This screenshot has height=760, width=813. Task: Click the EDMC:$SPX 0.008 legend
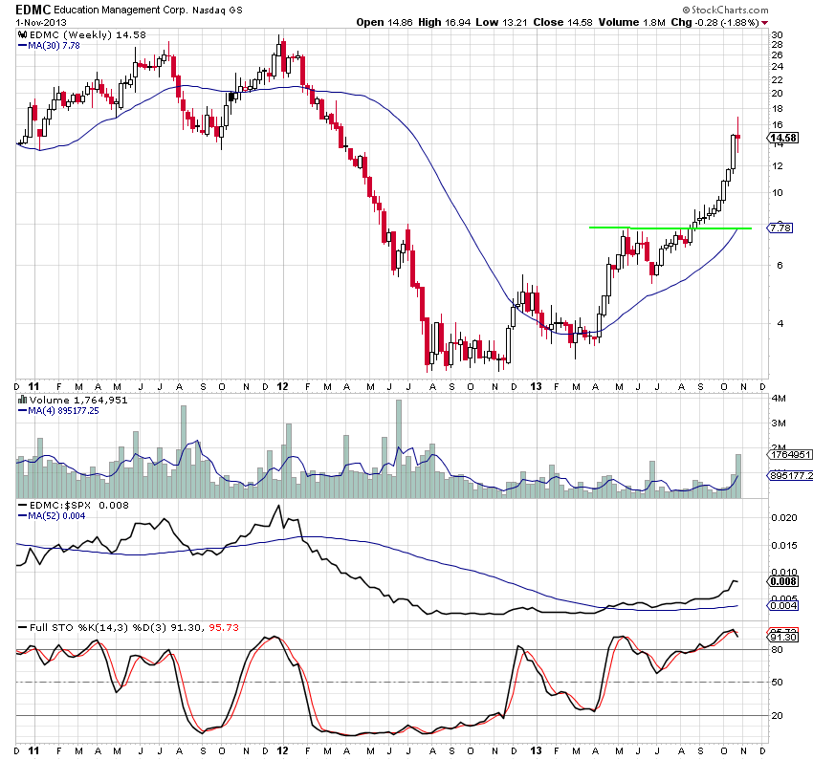[x=73, y=505]
